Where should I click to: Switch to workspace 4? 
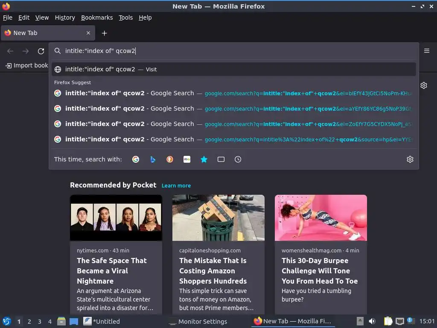pyautogui.click(x=50, y=322)
